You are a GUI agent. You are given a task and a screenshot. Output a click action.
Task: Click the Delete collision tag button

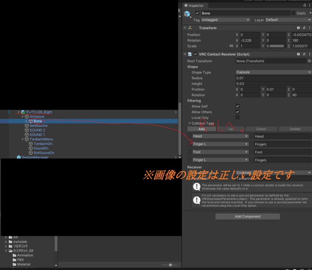295,129
